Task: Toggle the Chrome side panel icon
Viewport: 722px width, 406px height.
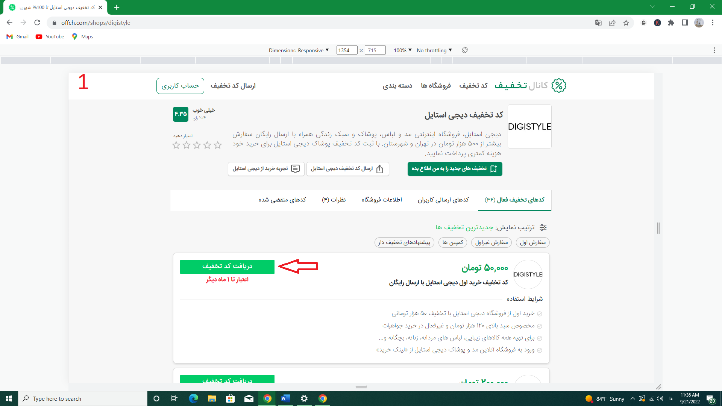Action: point(685,23)
